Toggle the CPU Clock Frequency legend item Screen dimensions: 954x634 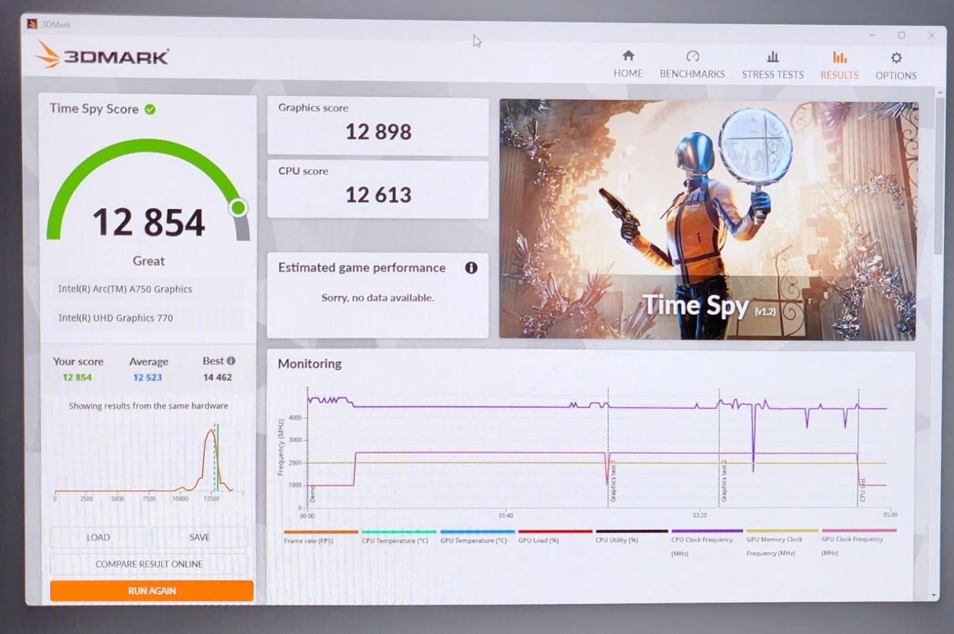[x=706, y=543]
